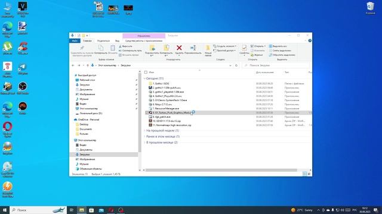
Task: Select file 9. 4gb_patch.exe
Action: click(161, 117)
